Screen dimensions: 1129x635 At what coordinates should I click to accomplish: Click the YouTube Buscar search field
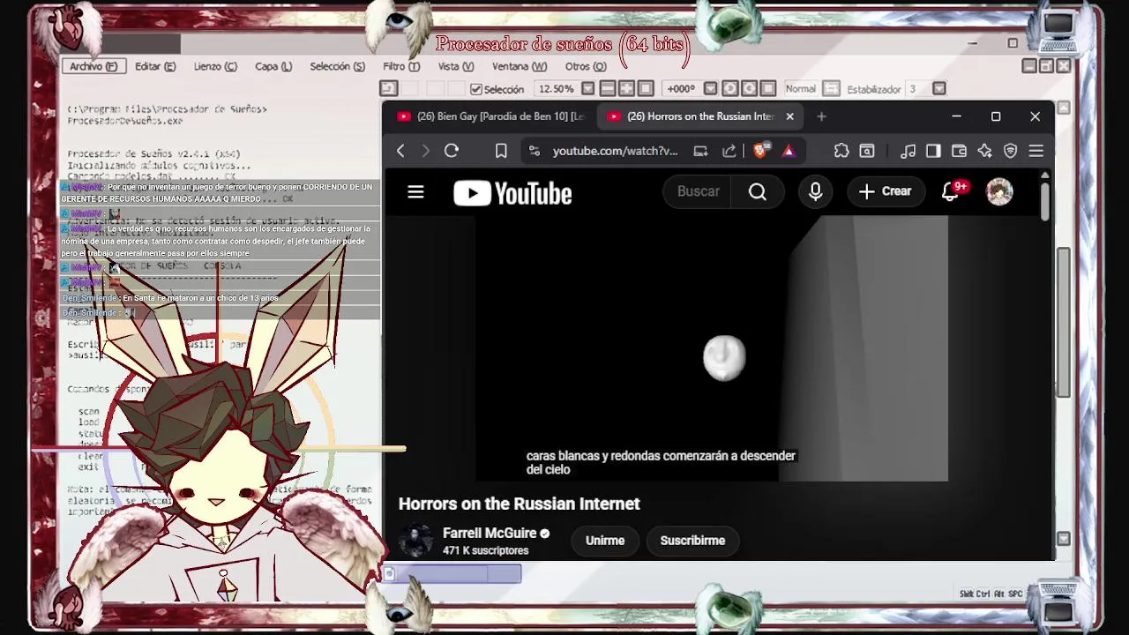[x=699, y=191]
